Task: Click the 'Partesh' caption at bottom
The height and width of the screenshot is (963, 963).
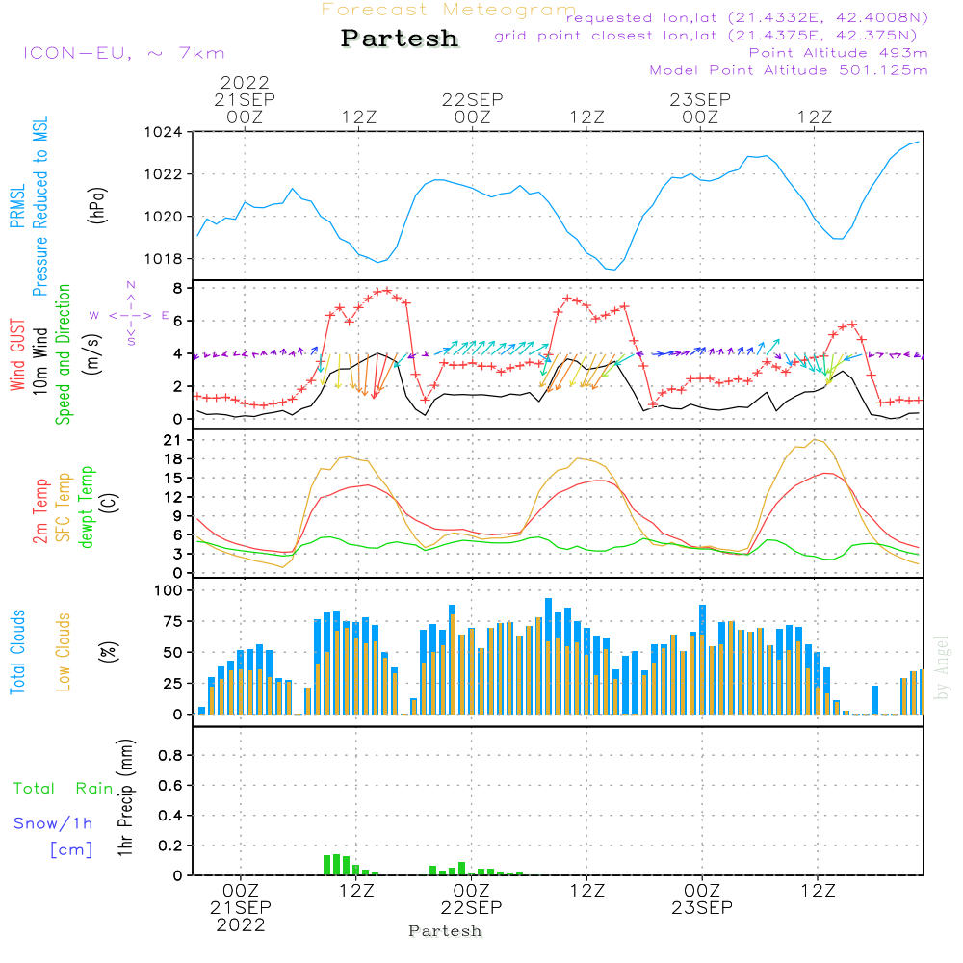Action: click(445, 931)
